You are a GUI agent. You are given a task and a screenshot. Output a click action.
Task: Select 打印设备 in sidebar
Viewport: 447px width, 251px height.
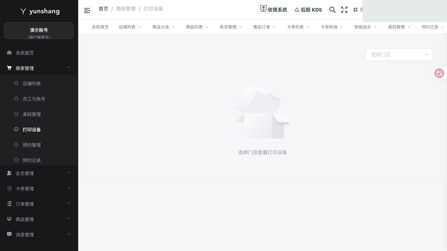pyautogui.click(x=39, y=130)
